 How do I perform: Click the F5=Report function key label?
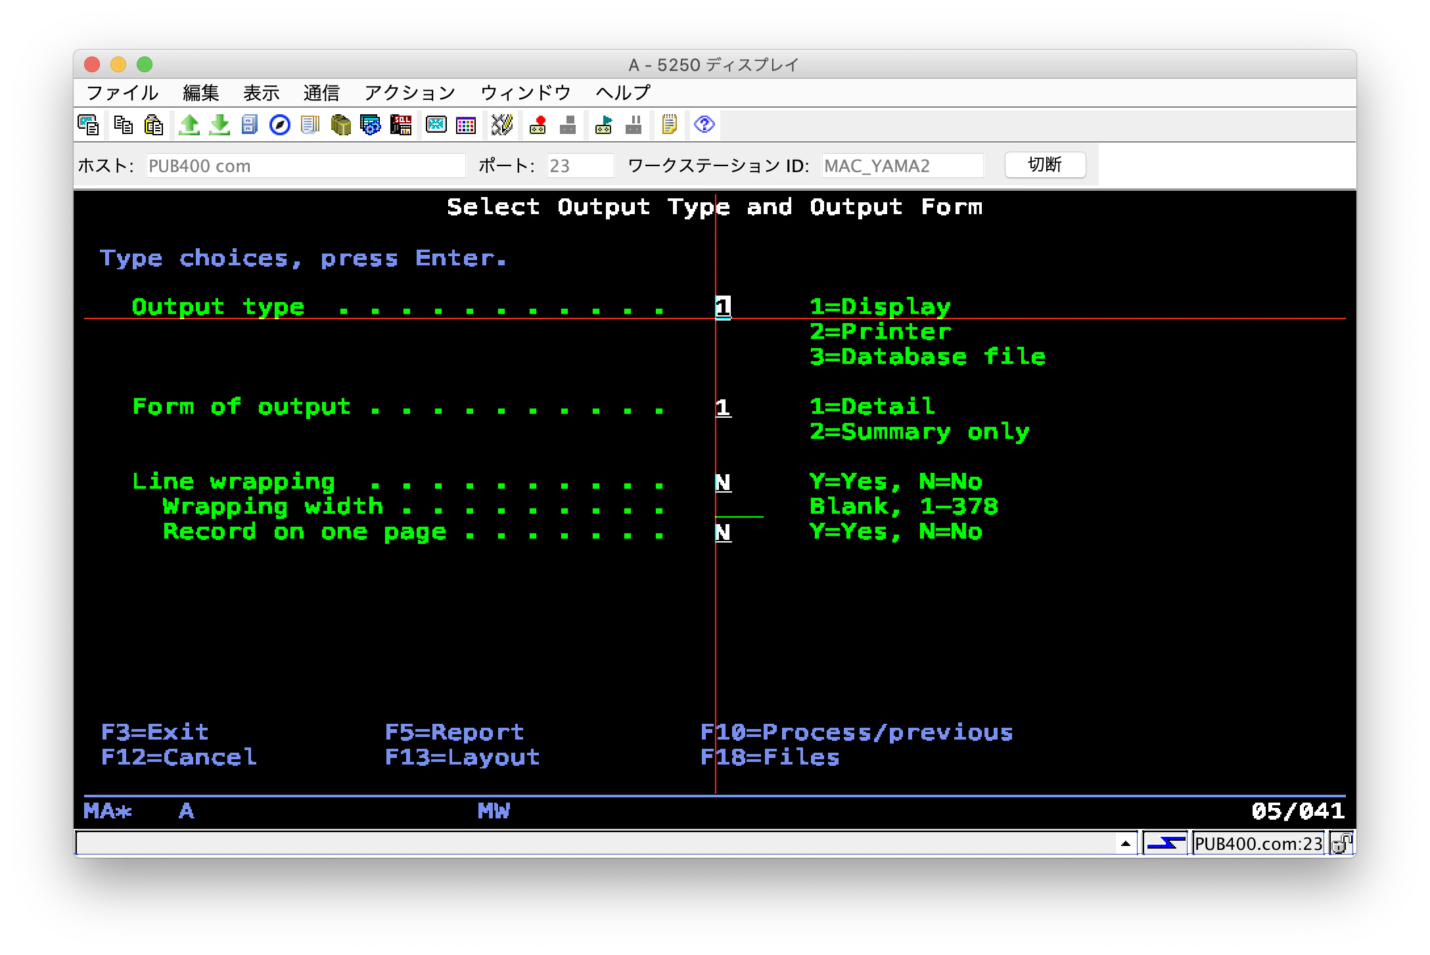click(455, 732)
